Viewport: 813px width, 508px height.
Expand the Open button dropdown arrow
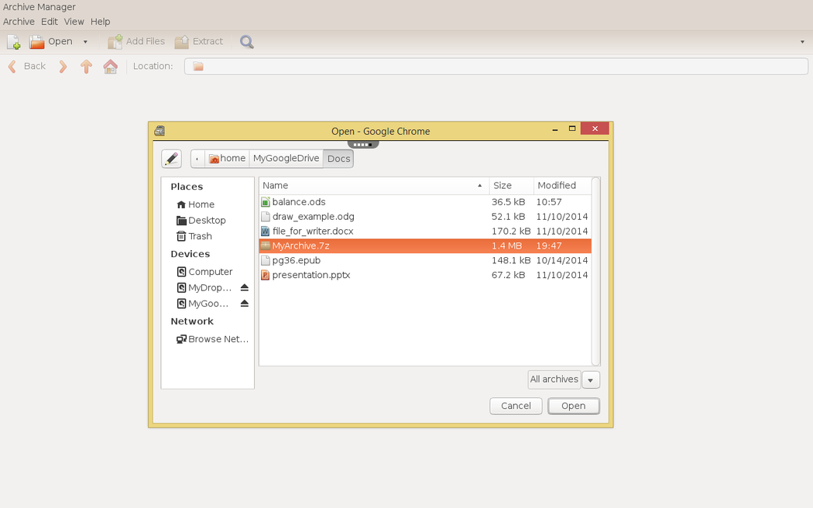pyautogui.click(x=85, y=42)
